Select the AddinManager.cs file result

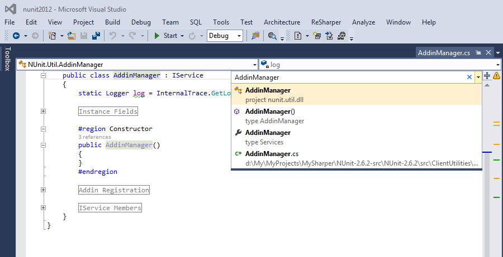coord(357,158)
